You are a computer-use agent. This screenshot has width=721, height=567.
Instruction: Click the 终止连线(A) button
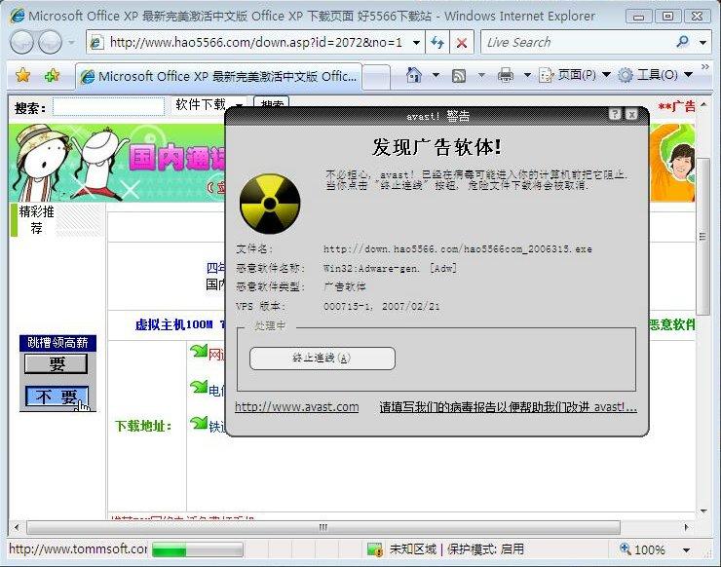tap(322, 358)
